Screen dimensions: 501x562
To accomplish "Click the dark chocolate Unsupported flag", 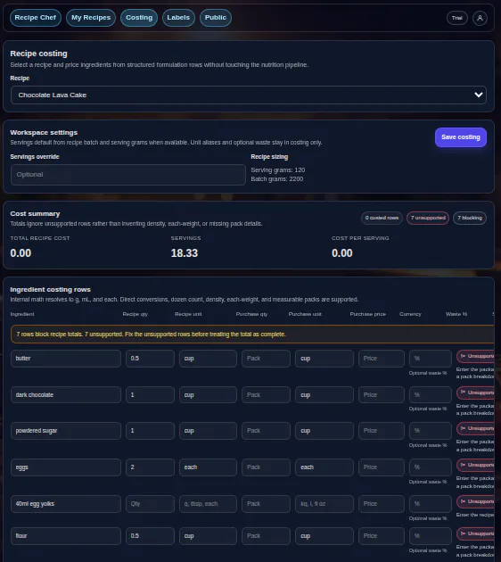I will [476, 393].
